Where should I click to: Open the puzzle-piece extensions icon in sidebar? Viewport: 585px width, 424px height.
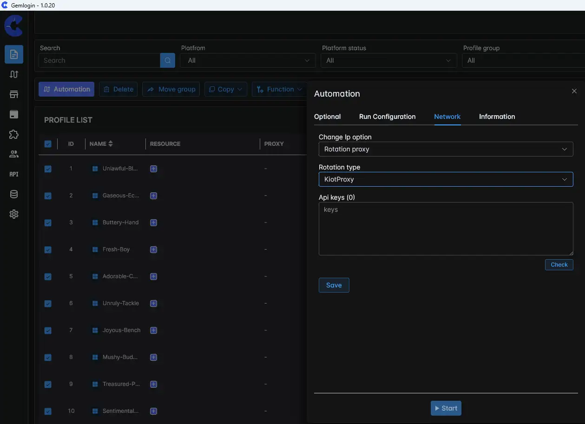(x=14, y=134)
